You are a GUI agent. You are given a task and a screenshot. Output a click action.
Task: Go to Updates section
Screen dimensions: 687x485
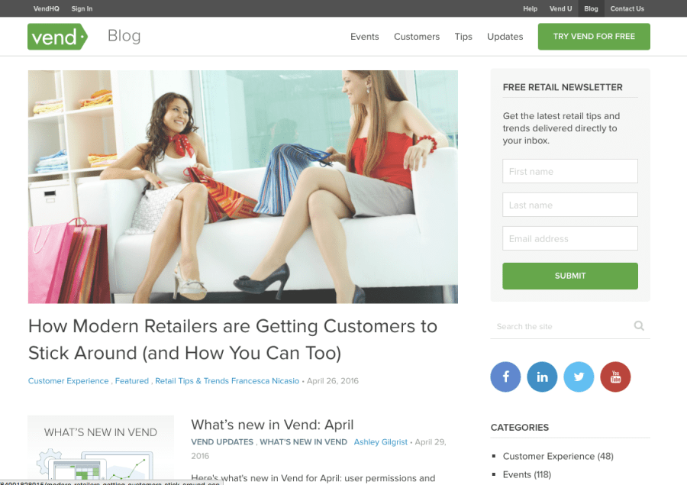tap(505, 37)
